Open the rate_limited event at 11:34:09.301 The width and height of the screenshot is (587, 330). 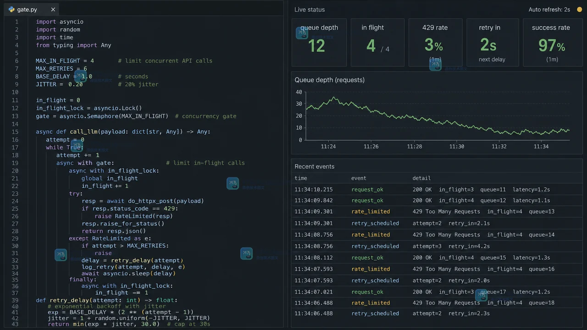[437, 212]
